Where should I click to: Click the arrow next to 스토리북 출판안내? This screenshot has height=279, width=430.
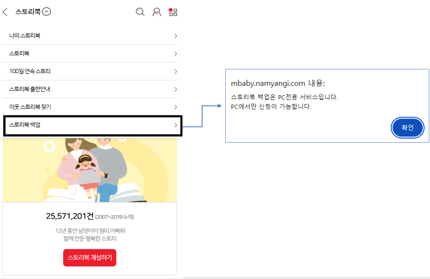[175, 90]
